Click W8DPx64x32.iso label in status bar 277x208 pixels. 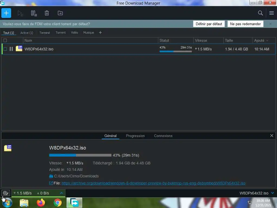254,193
